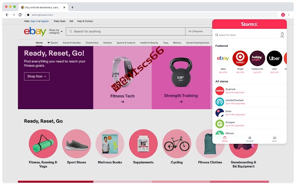The width and height of the screenshot is (296, 185).
Task: Click Snowboarding & Ski Equipment label
Action: (244, 164)
